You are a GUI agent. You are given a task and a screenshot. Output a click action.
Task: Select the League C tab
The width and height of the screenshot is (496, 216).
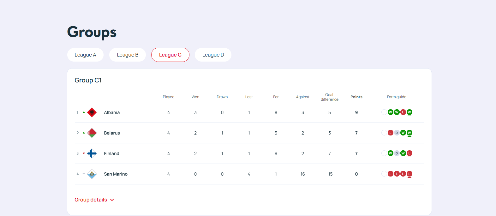pos(170,55)
